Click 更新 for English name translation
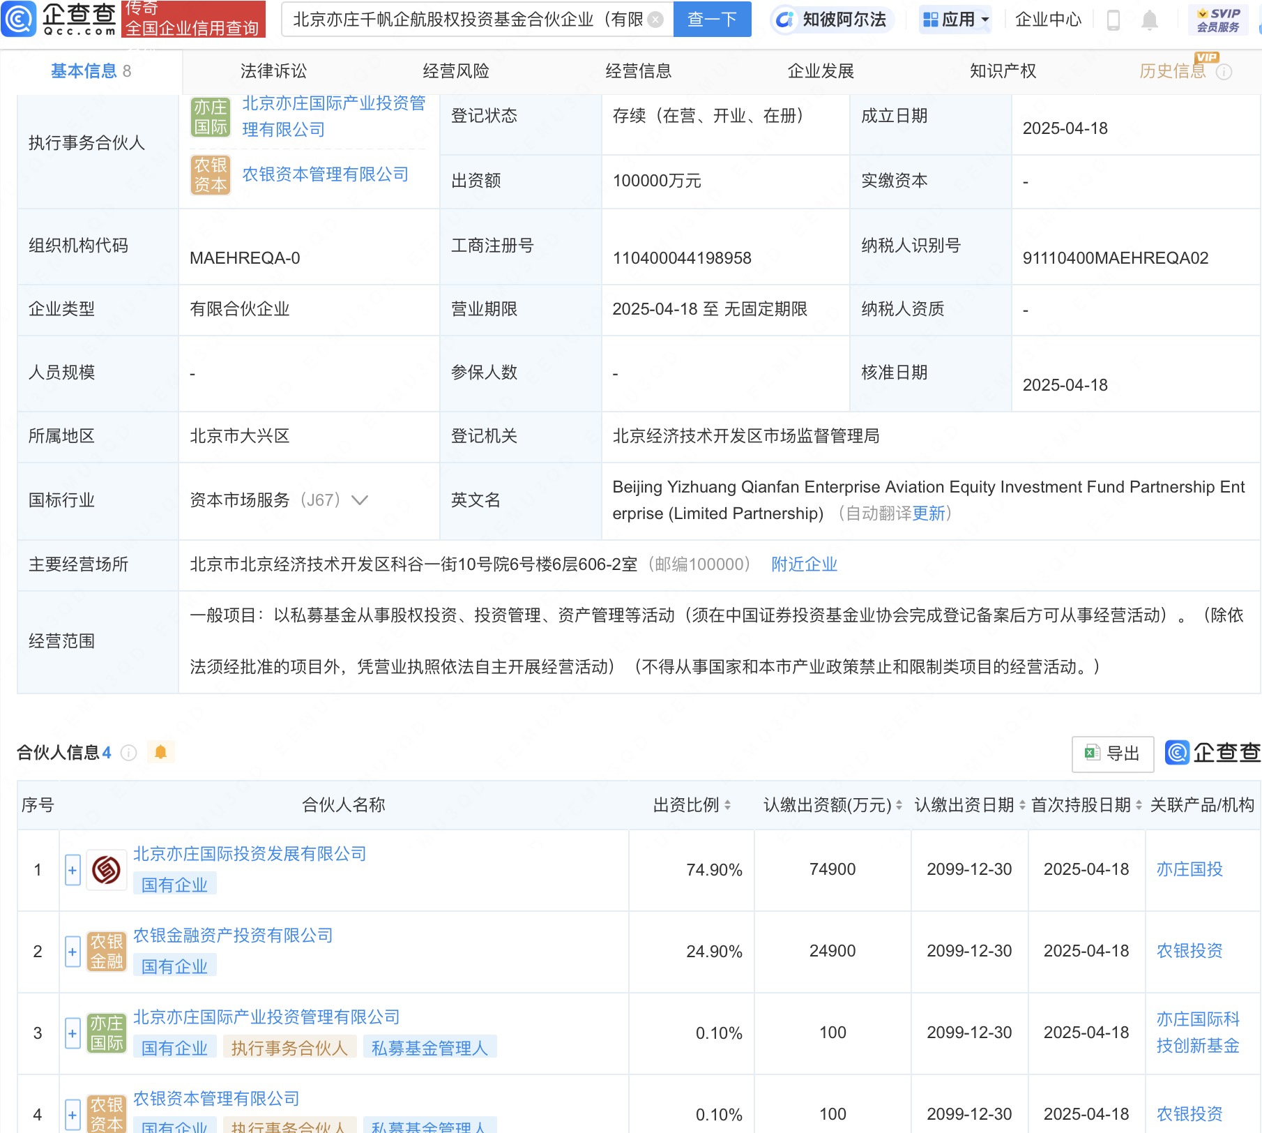Screen dimensions: 1262x1133 pos(929,513)
